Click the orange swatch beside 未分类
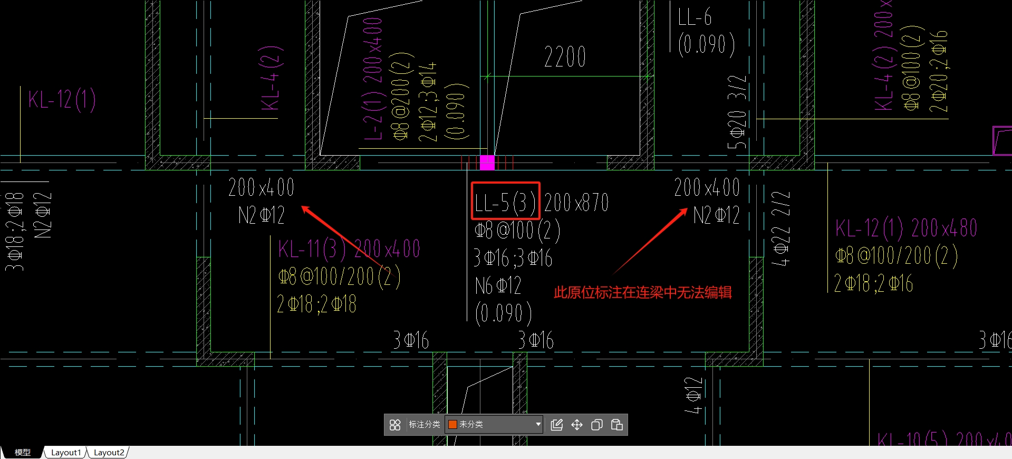The width and height of the screenshot is (1012, 459). click(452, 425)
